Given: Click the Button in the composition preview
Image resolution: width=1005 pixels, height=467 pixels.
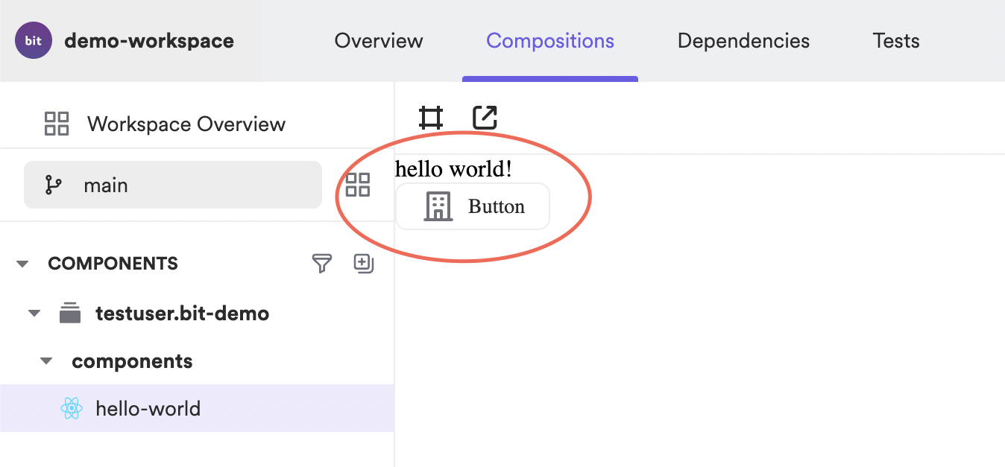Looking at the screenshot, I should click(x=473, y=206).
